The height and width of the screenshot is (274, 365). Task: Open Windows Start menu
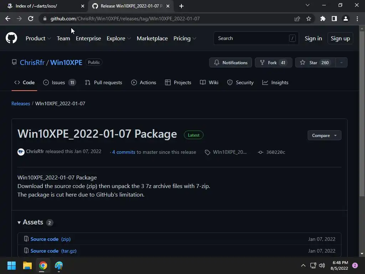click(11, 265)
